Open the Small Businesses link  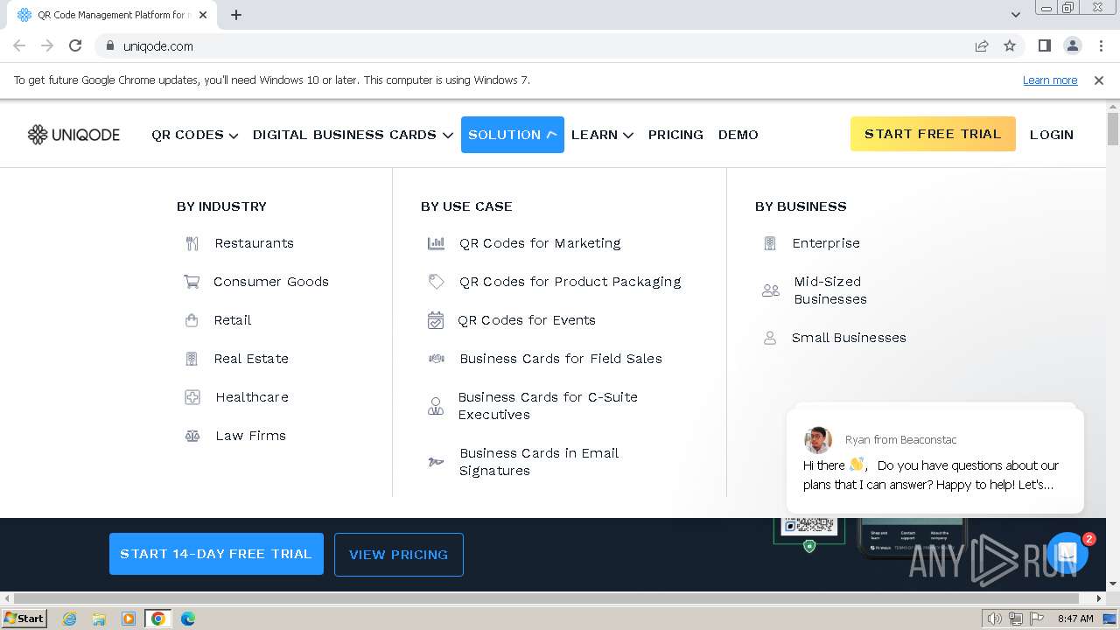pyautogui.click(x=849, y=338)
